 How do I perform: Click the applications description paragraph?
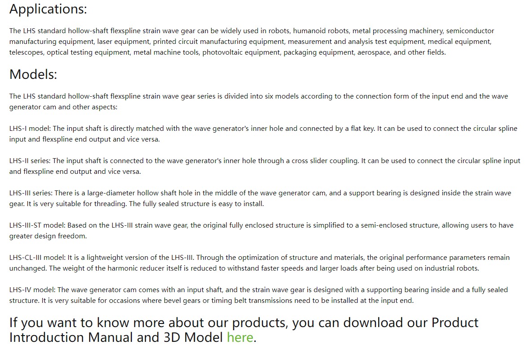pos(250,42)
